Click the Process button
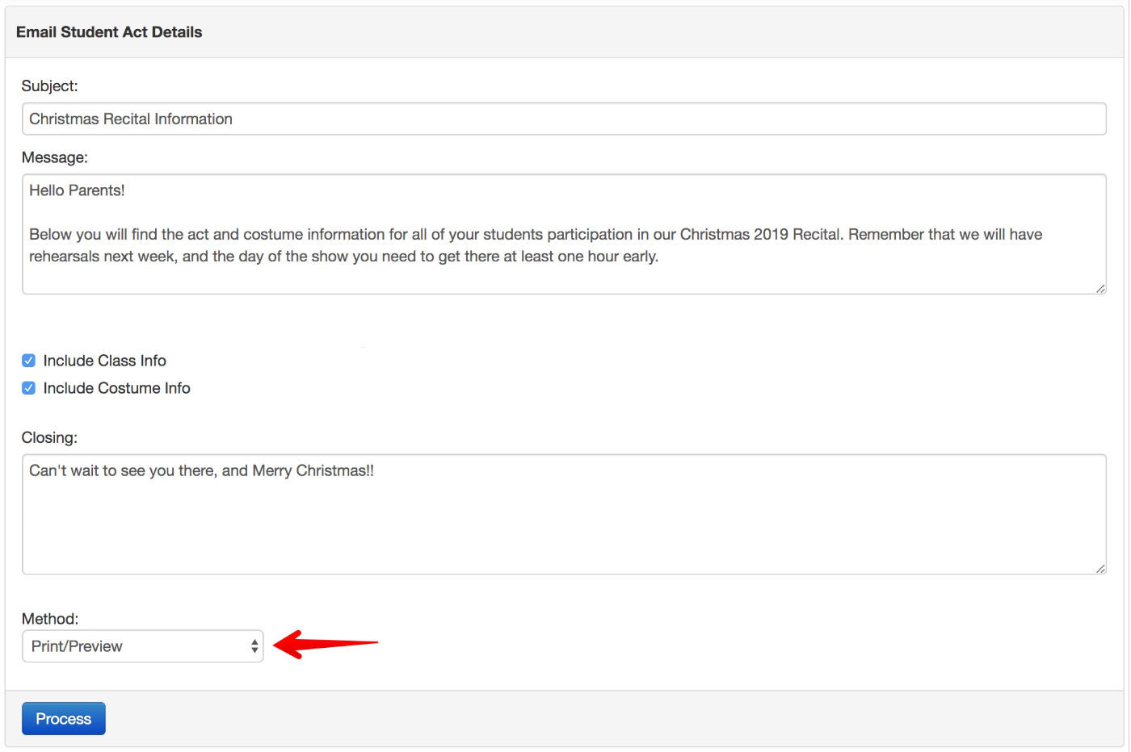This screenshot has width=1131, height=752. pyautogui.click(x=64, y=719)
